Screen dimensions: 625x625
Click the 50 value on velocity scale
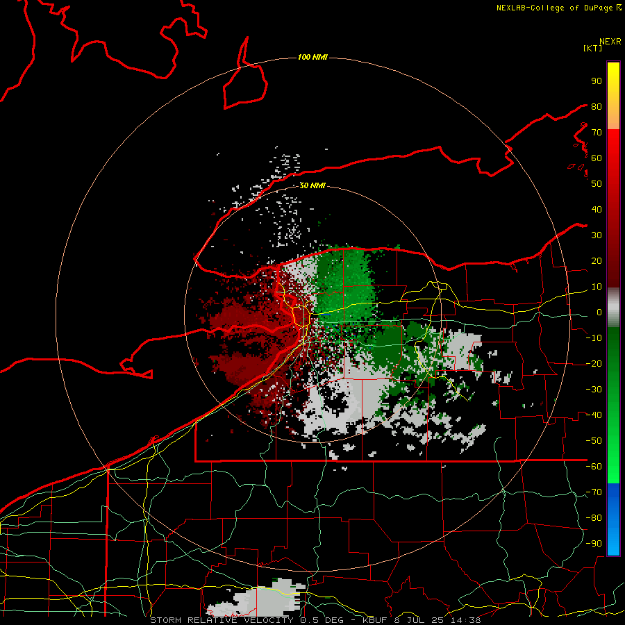click(597, 184)
